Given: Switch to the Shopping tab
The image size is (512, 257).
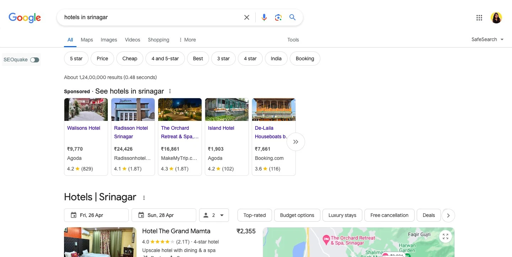Looking at the screenshot, I should coord(159,40).
